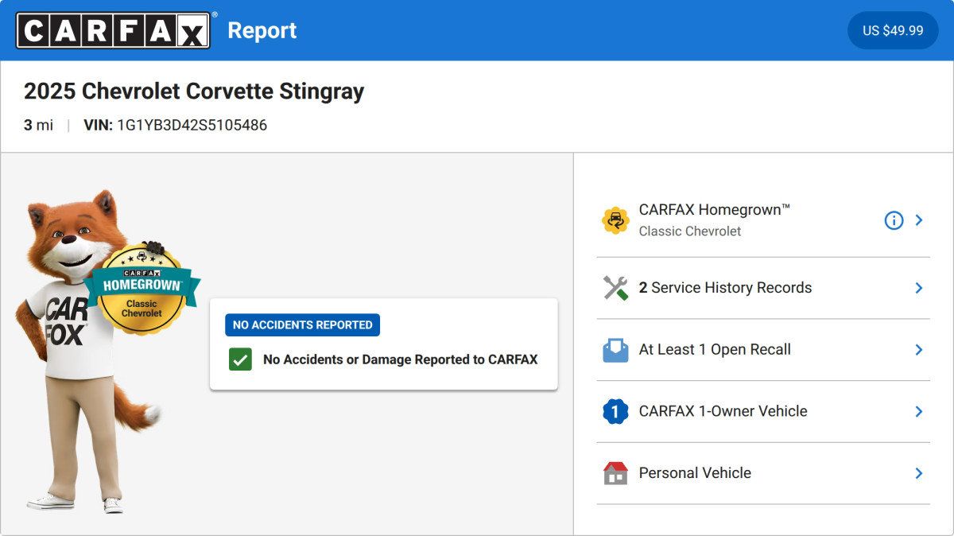Screen dimensions: 954x536
Task: Expand the CARFAX Homegrown row chevron
Action: (x=919, y=220)
